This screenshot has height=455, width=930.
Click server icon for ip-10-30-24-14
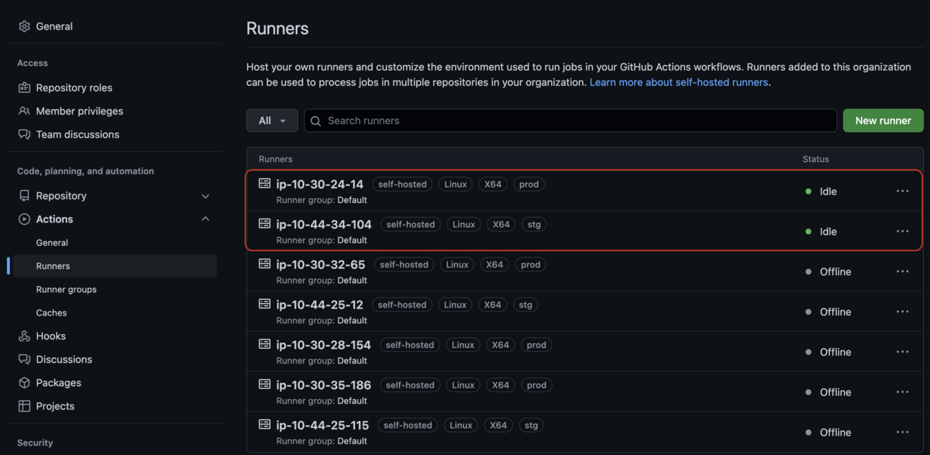pyautogui.click(x=264, y=184)
